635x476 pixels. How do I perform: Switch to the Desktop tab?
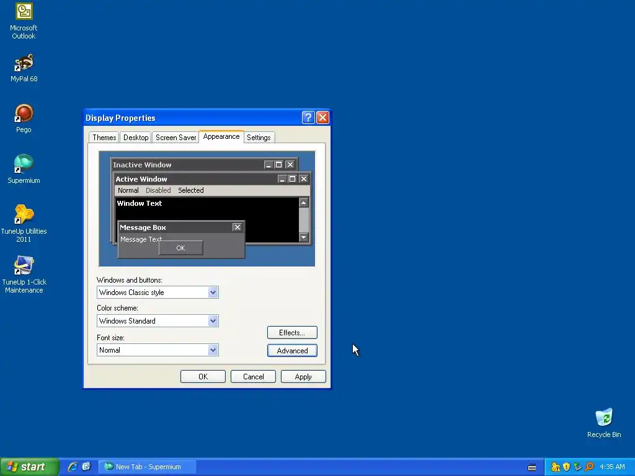coord(136,138)
